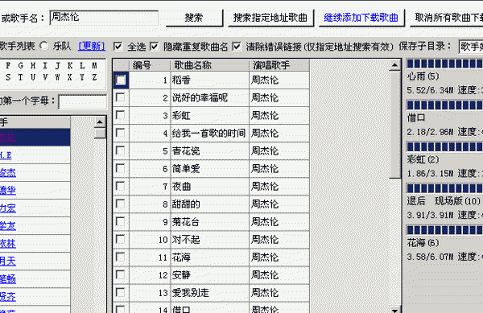
Task: Click the 借口 download progress bar
Action: 445,105
